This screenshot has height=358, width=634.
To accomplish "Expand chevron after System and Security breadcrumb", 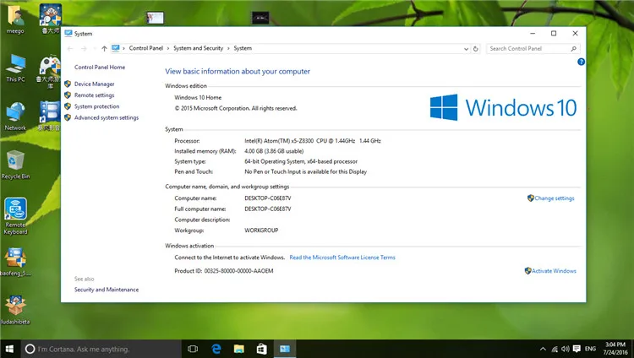I will (x=228, y=48).
